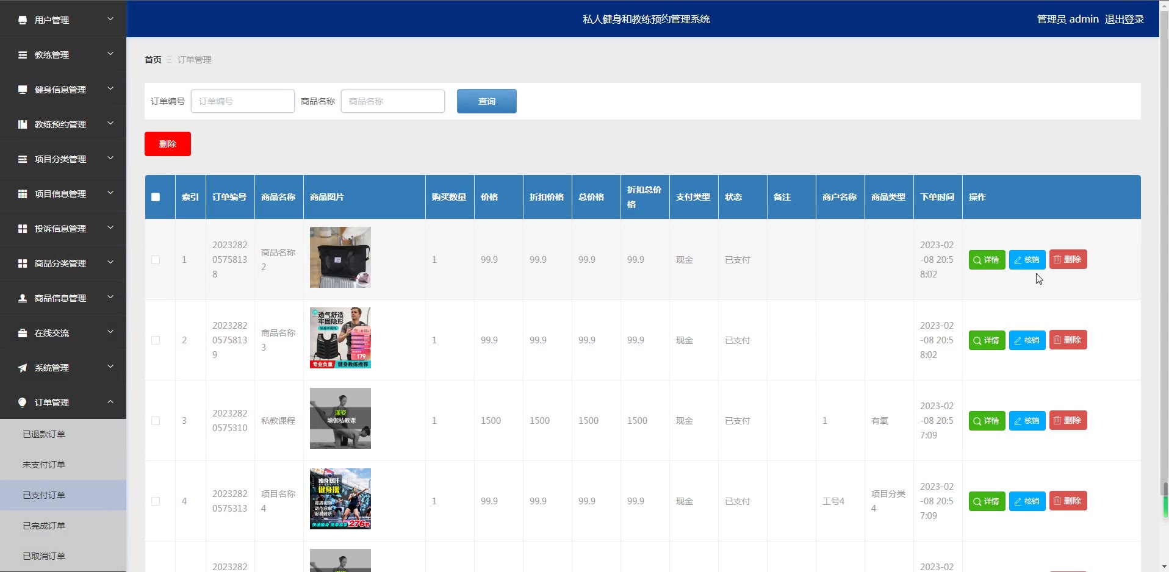
Task: Expand the 投诉信息管理 chevron arrow
Action: (110, 228)
